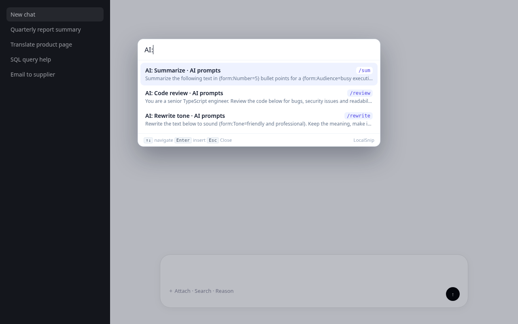Focus the snippet search field containing AI:
518x324 pixels.
coord(259,50)
